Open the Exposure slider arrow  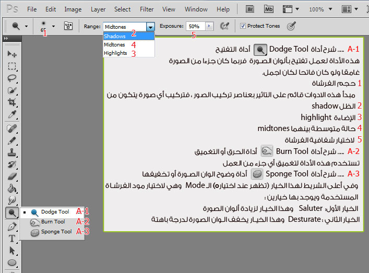(209, 26)
